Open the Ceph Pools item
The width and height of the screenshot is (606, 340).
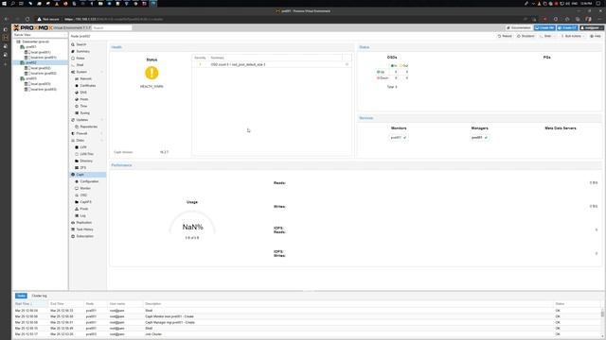[x=88, y=209]
